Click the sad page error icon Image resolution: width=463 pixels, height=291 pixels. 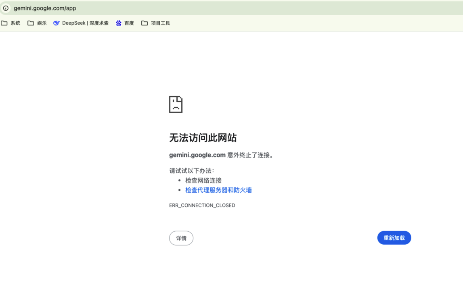(x=176, y=104)
